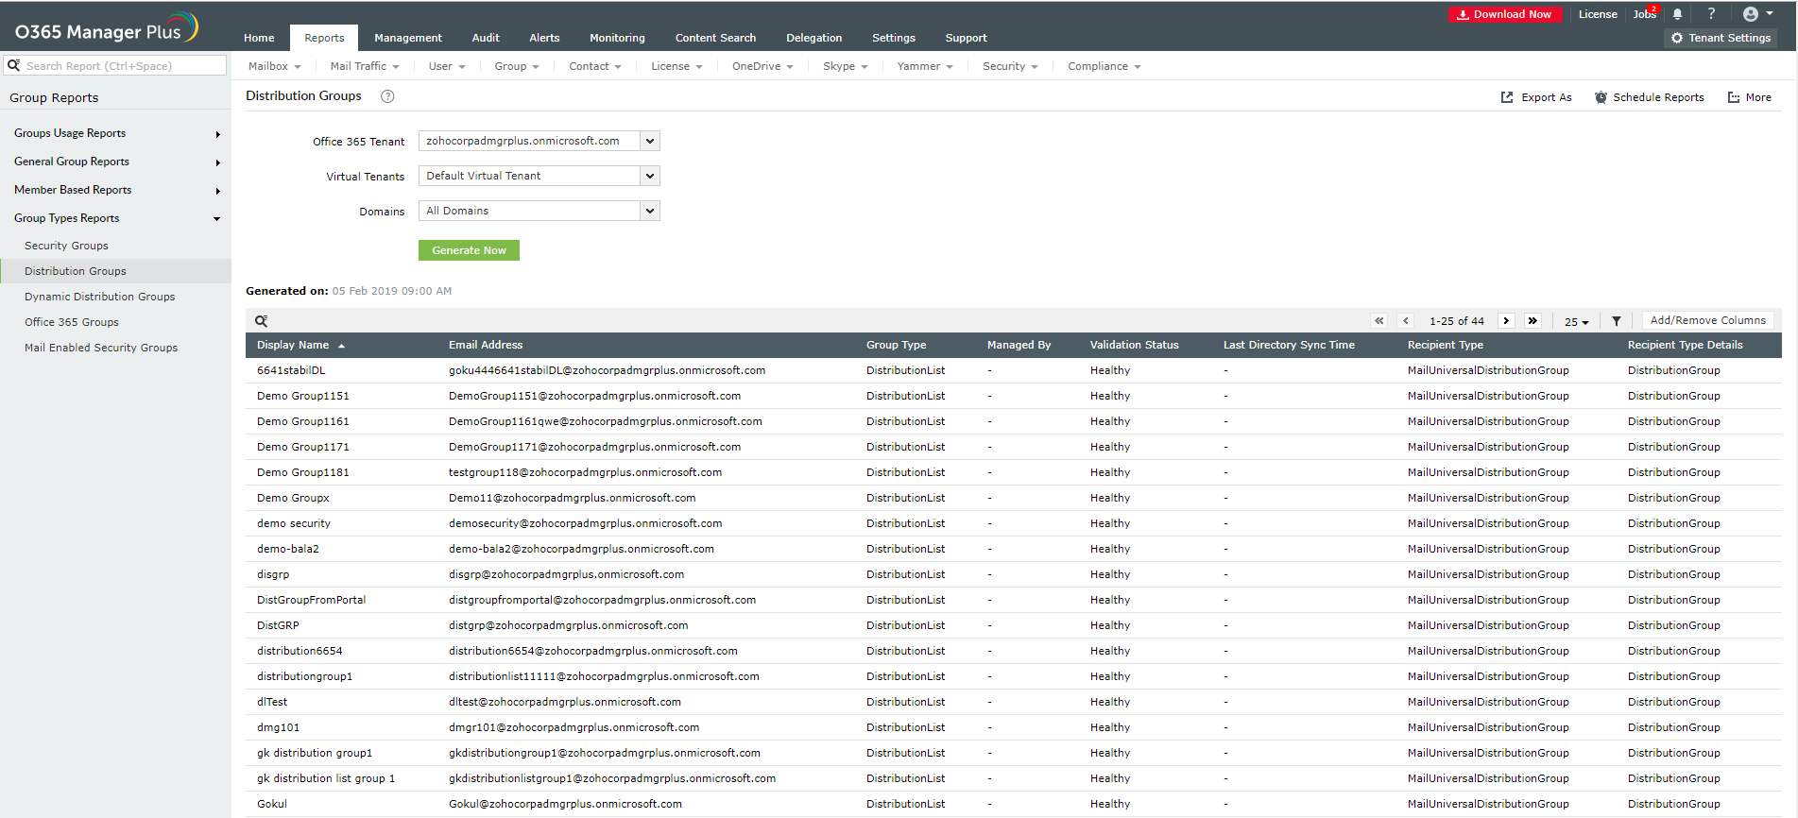Open Security Groups report

66,246
